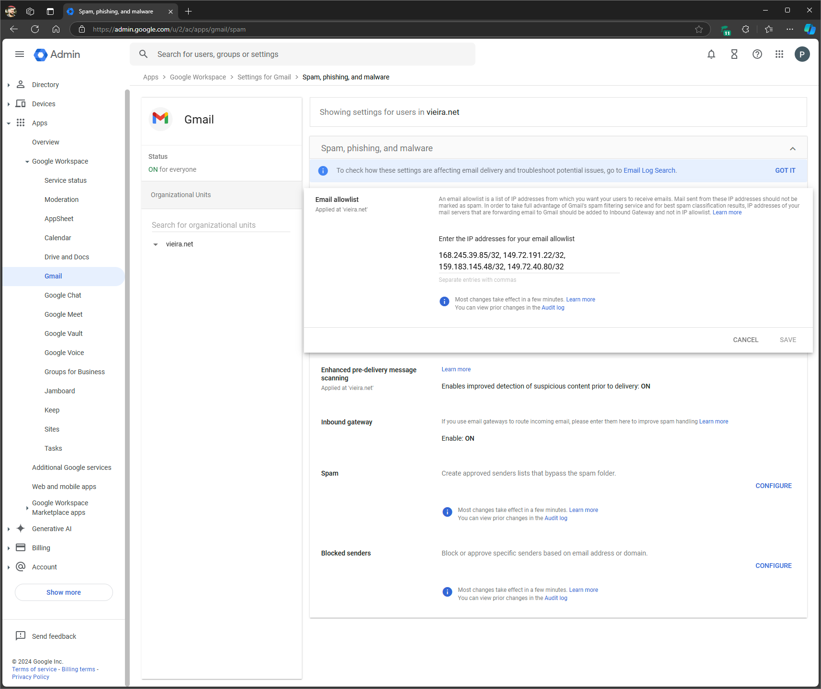Click the search users, groups or settings box
Screen dimensions: 821x689
pyautogui.click(x=303, y=54)
